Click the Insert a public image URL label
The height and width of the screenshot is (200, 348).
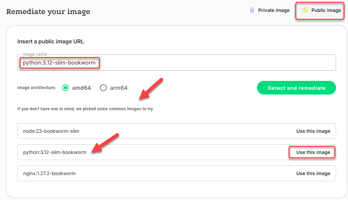[x=50, y=42]
